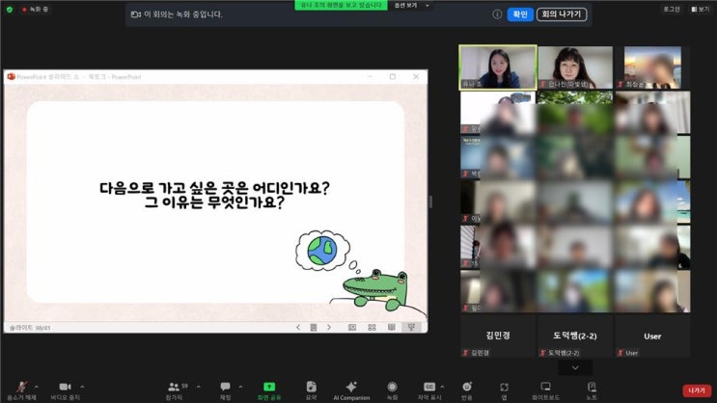This screenshot has height=403, width=717.
Task: Open the 옵션 보기 view options dropdown
Action: 412,5
